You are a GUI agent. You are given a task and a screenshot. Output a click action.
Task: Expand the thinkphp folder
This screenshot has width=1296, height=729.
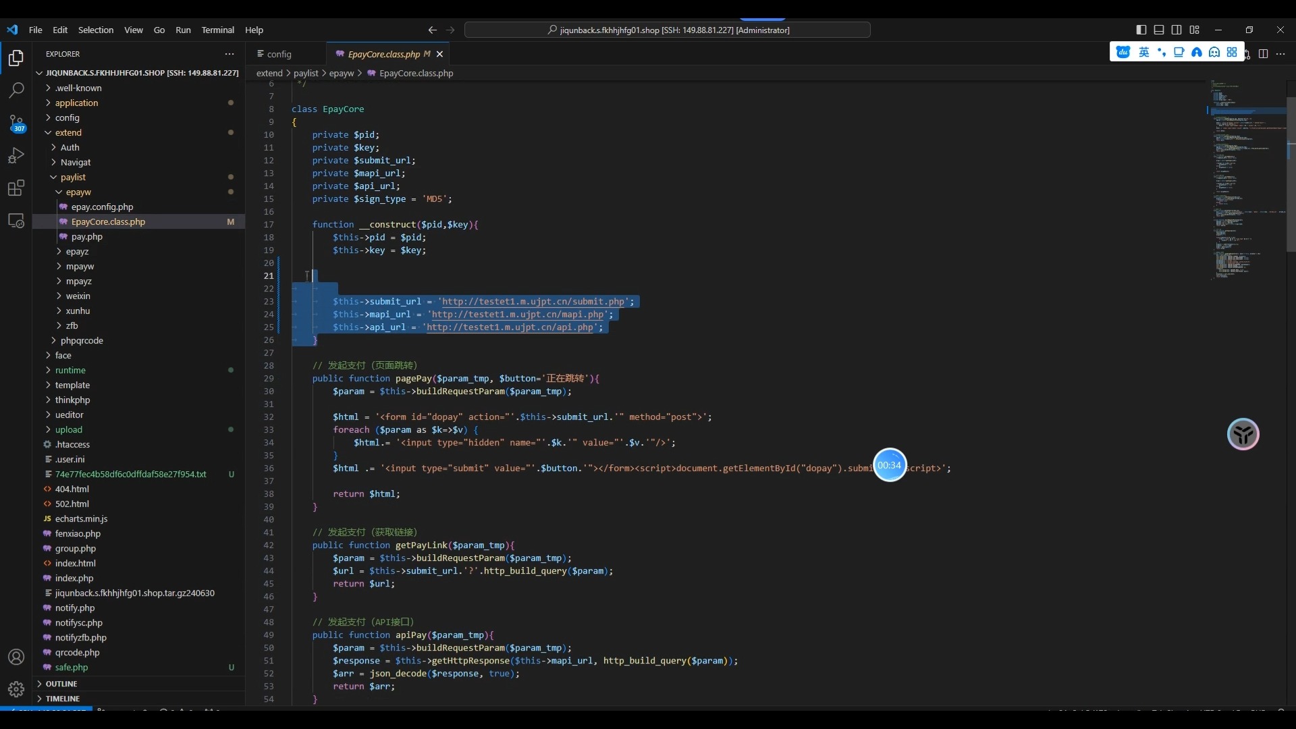click(x=138, y=400)
